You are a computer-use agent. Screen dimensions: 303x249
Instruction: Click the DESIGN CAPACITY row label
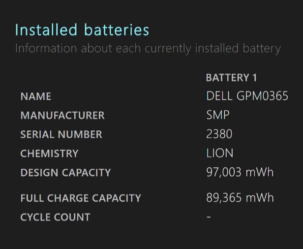[65, 173]
